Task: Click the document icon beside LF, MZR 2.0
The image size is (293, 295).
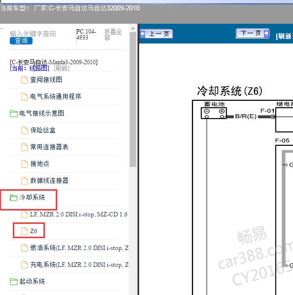Action: pos(25,214)
